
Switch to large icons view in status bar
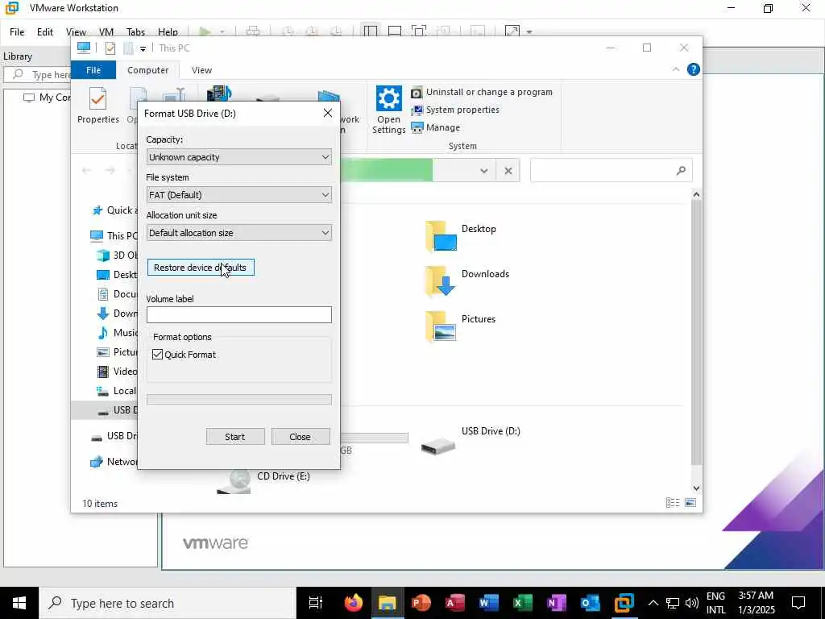[690, 503]
